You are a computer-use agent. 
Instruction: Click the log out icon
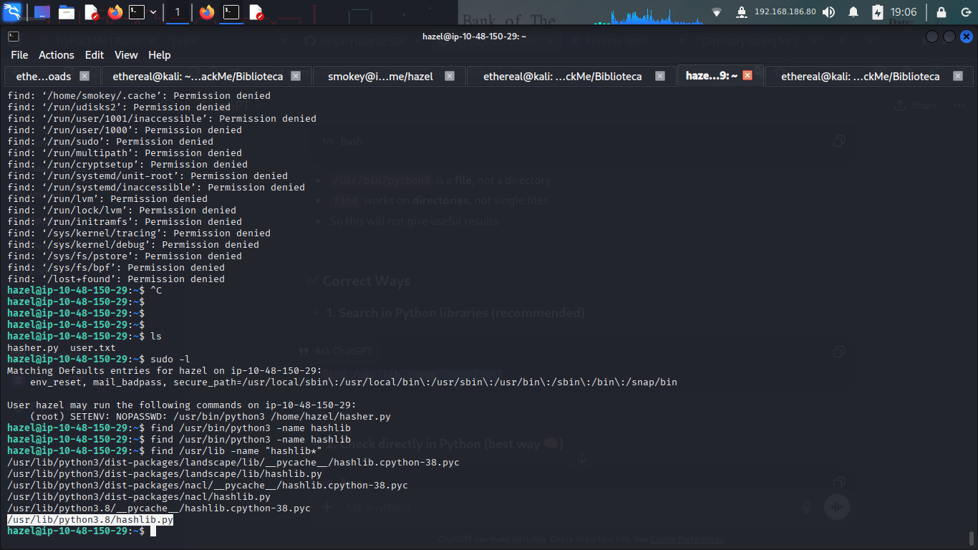(964, 12)
